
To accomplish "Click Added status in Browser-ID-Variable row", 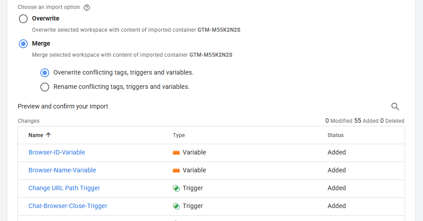I will pyautogui.click(x=337, y=152).
